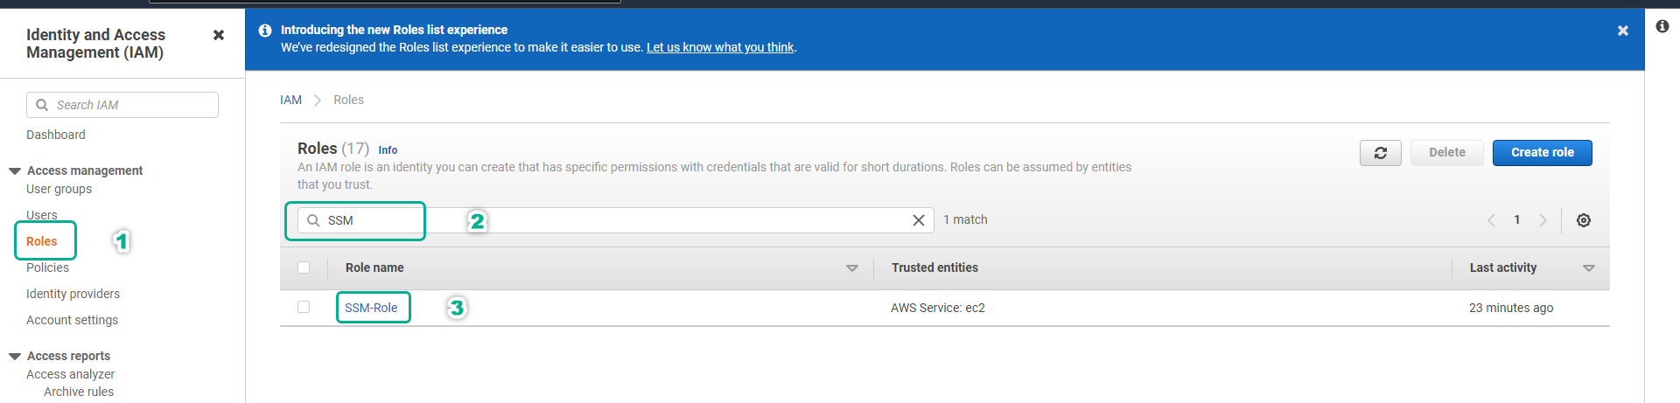Navigate to Identity providers
This screenshot has height=403, width=1680.
[73, 294]
